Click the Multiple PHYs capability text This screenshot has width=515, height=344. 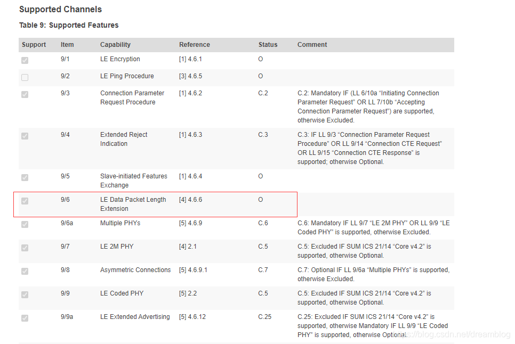click(120, 223)
